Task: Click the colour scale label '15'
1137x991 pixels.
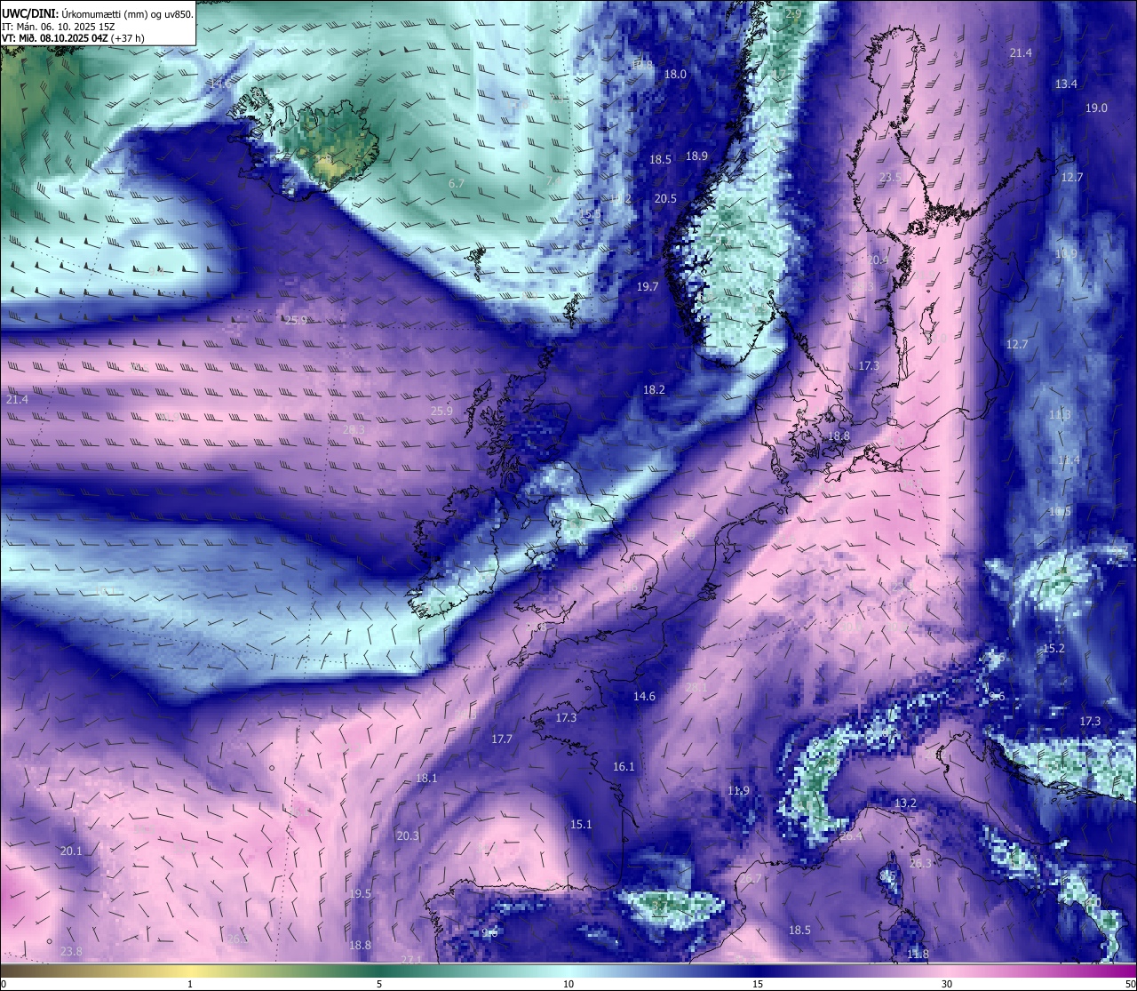Action: [758, 984]
